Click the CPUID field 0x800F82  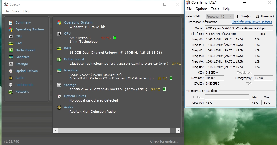pyautogui.click(x=214, y=84)
